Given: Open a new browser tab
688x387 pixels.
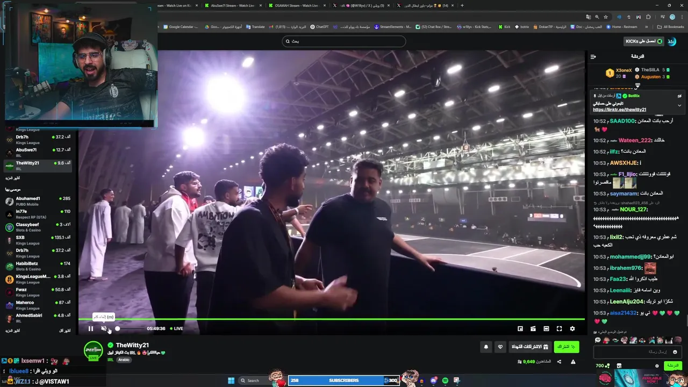Looking at the screenshot, I should 462,5.
